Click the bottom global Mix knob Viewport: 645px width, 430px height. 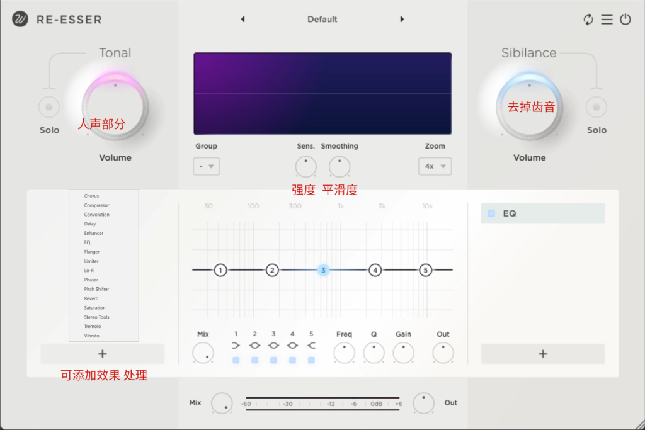[x=222, y=403]
